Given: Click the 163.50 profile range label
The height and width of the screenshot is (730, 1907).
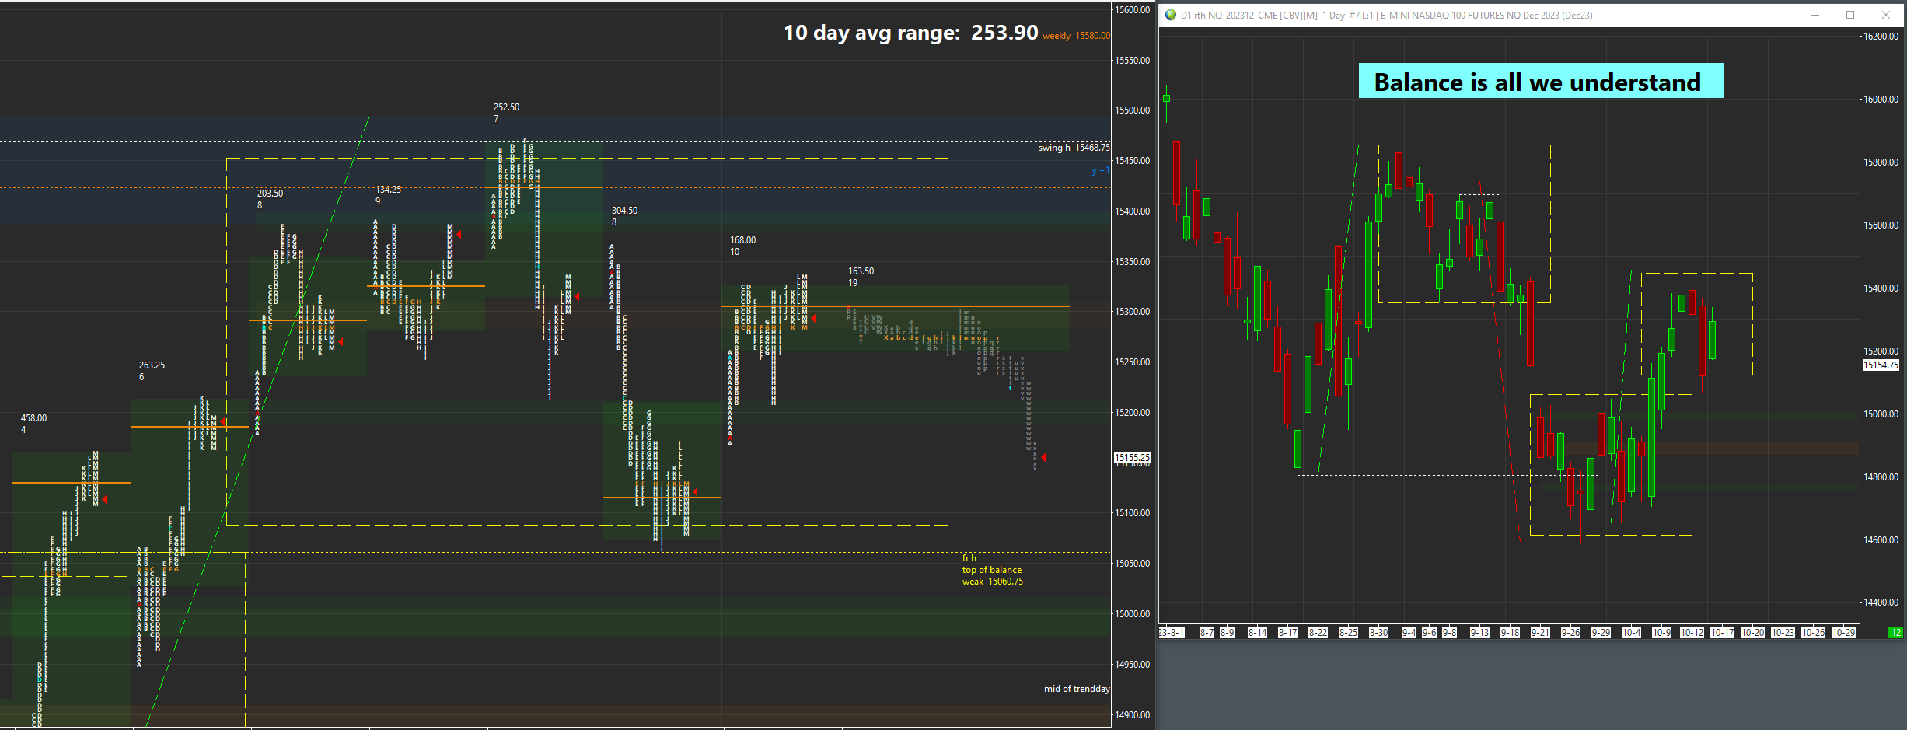Looking at the screenshot, I should pos(861,271).
